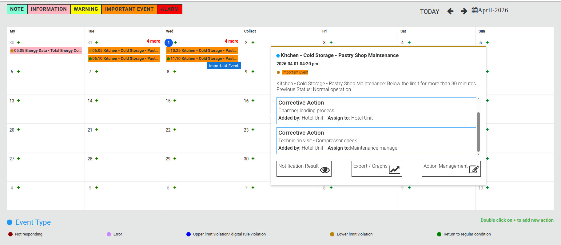Open the 05:05 Energy Data event

point(46,51)
